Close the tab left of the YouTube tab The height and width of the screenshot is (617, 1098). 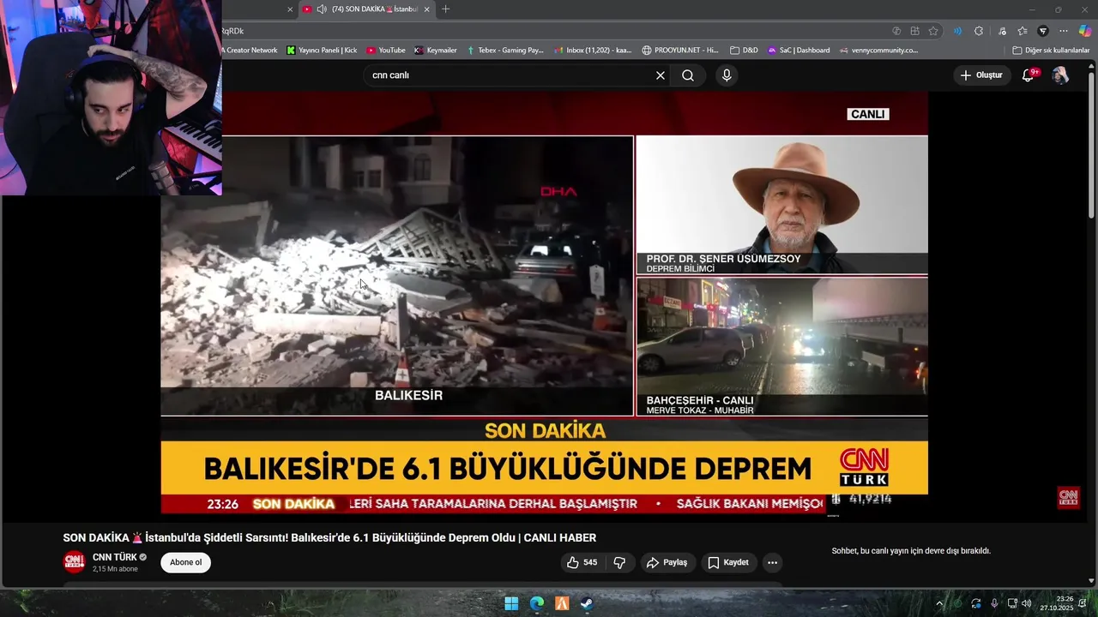coord(290,9)
